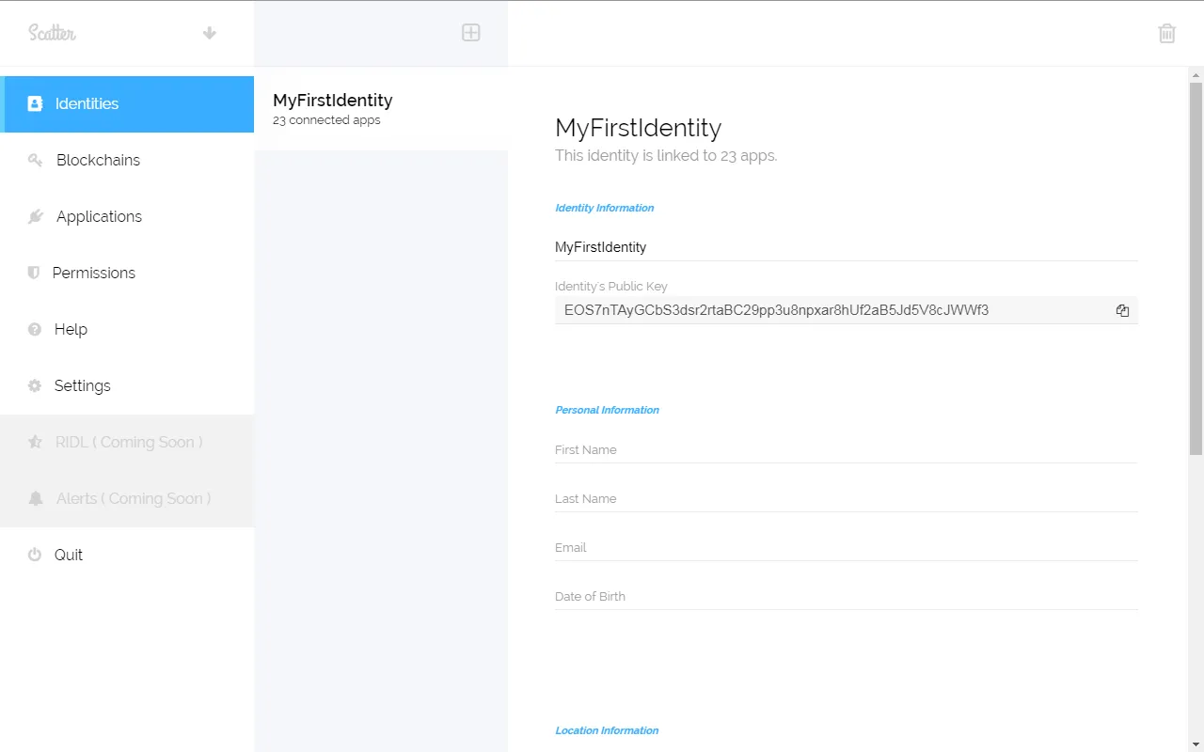Viewport: 1204px width, 752px height.
Task: Open Permissions in the sidebar
Action: click(x=127, y=274)
